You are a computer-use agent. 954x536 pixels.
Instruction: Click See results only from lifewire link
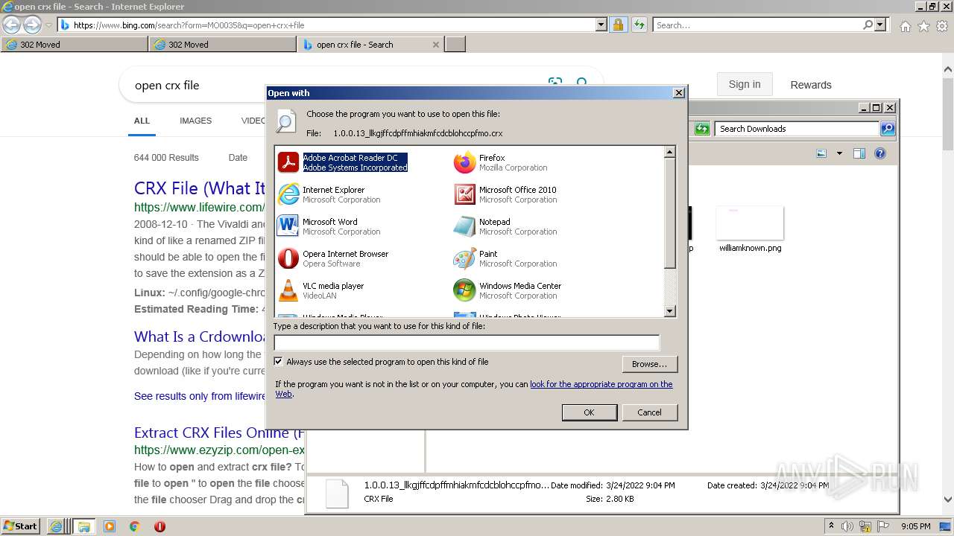coord(200,396)
